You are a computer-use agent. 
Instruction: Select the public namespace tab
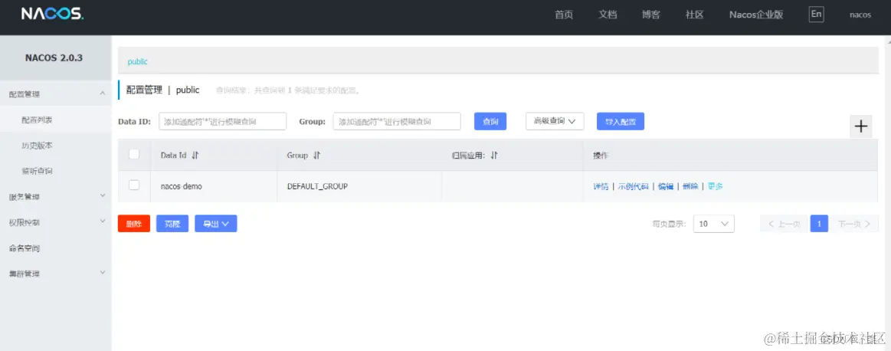point(137,61)
